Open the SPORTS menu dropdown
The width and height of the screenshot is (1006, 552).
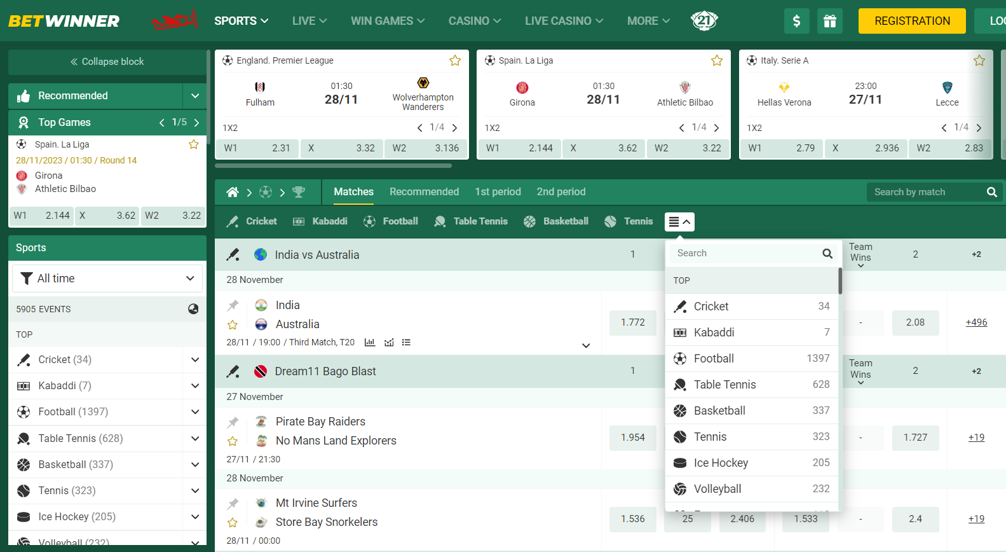[241, 21]
